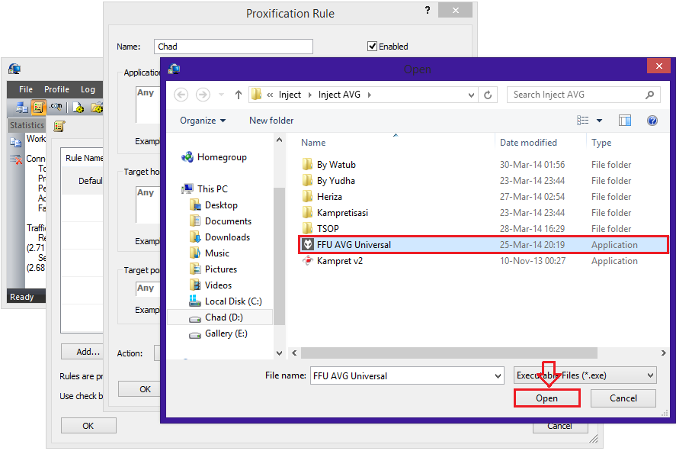Select Pictures in navigation pane

[221, 269]
